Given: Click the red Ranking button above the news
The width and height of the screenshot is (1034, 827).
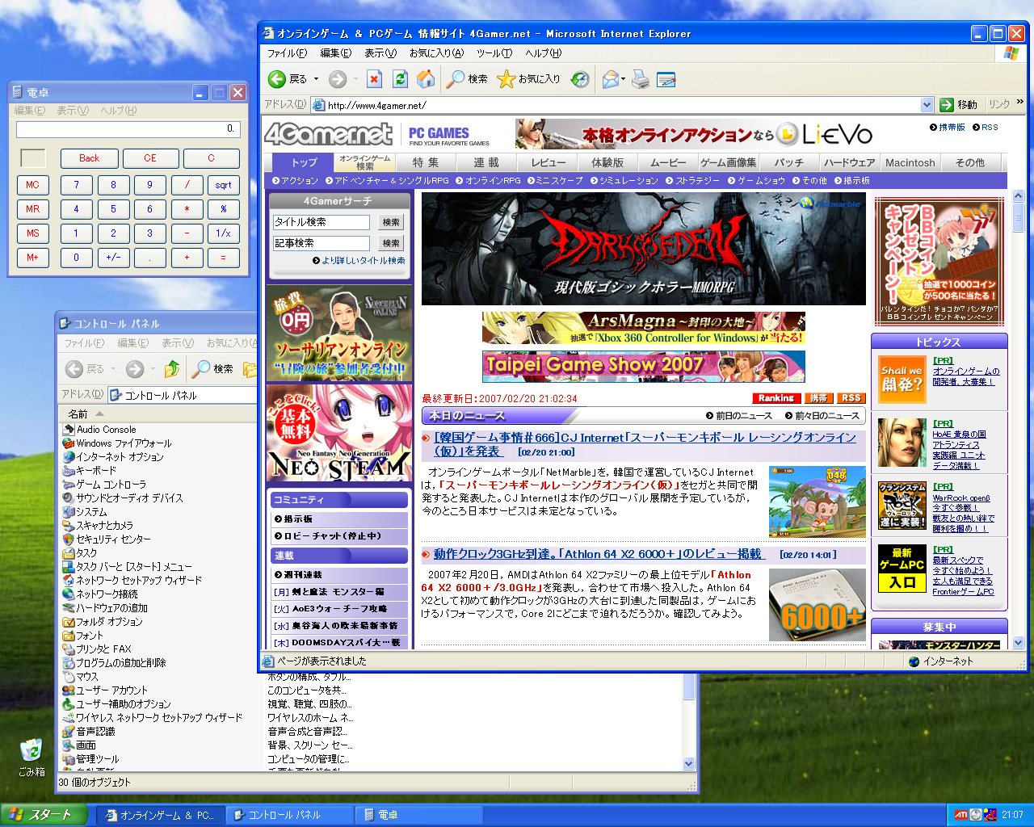Looking at the screenshot, I should pyautogui.click(x=776, y=398).
